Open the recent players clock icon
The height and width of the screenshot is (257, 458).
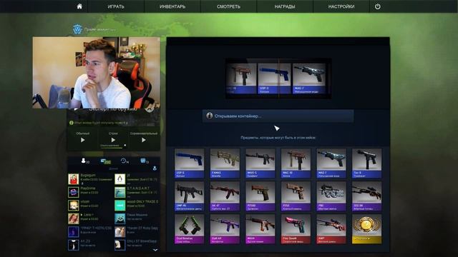[x=125, y=161]
